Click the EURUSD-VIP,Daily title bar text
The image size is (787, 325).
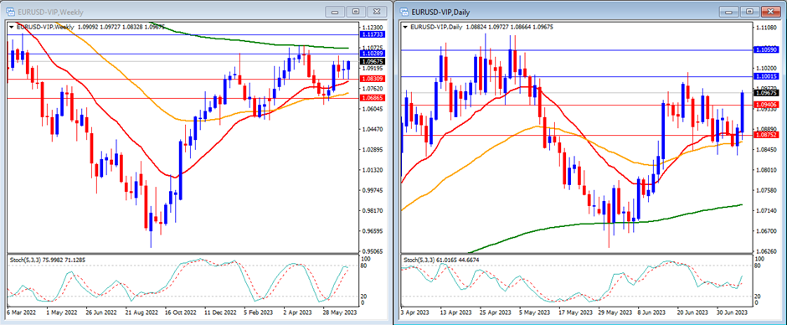click(440, 12)
